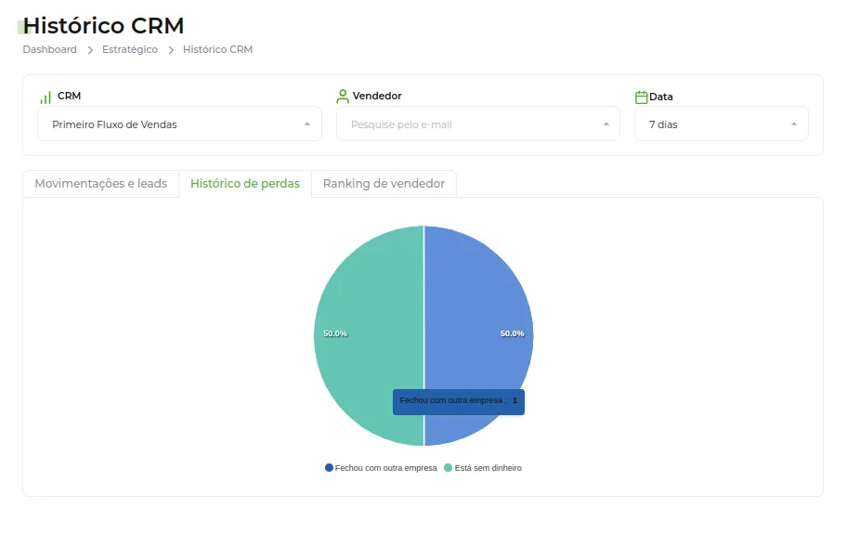Screen dimensions: 846x560
Task: Toggle the Está sem dinheiro legend
Action: 483,468
